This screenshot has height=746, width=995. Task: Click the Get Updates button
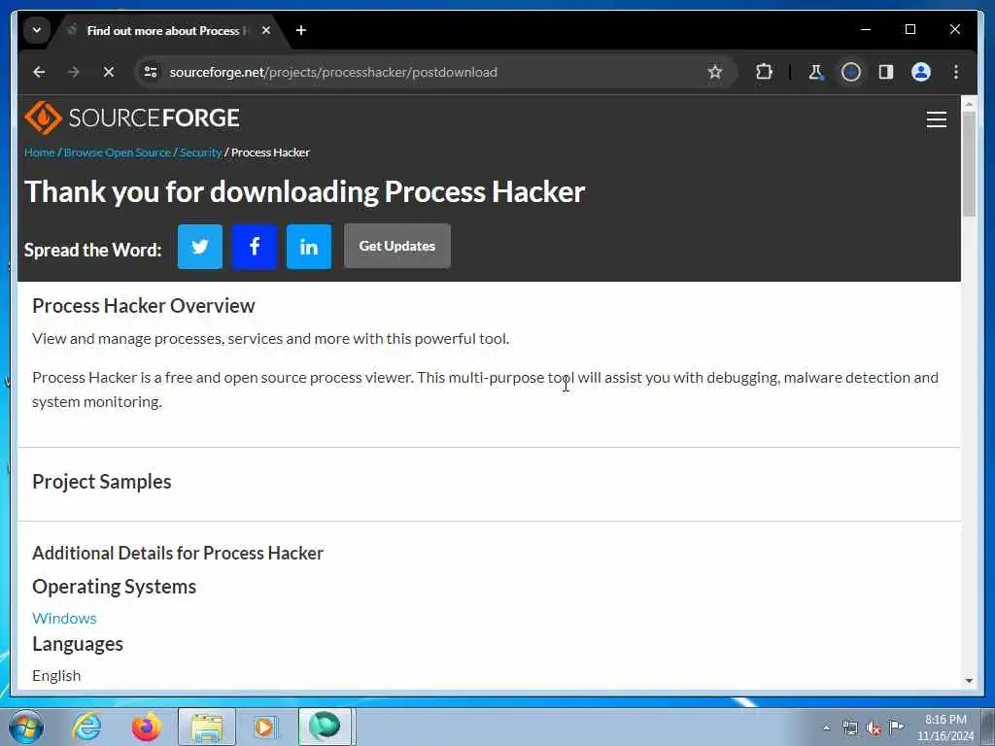(397, 246)
